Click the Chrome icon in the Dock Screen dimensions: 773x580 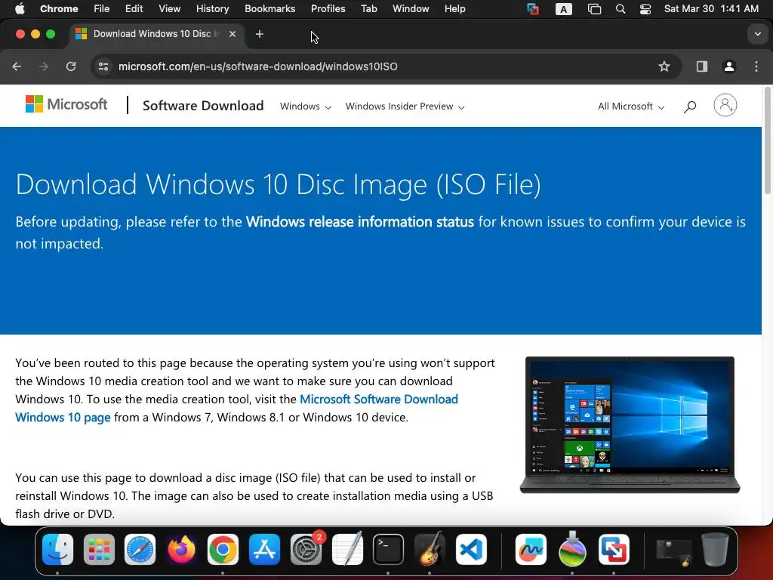[223, 549]
